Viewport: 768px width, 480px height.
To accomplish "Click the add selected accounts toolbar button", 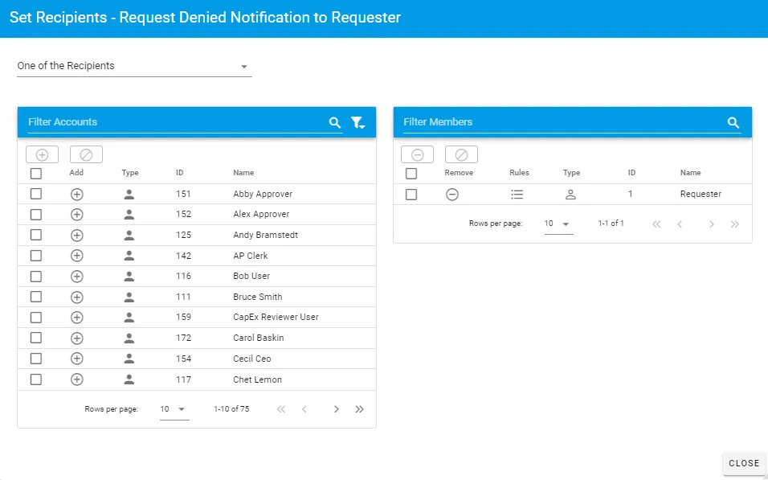I will coord(43,155).
